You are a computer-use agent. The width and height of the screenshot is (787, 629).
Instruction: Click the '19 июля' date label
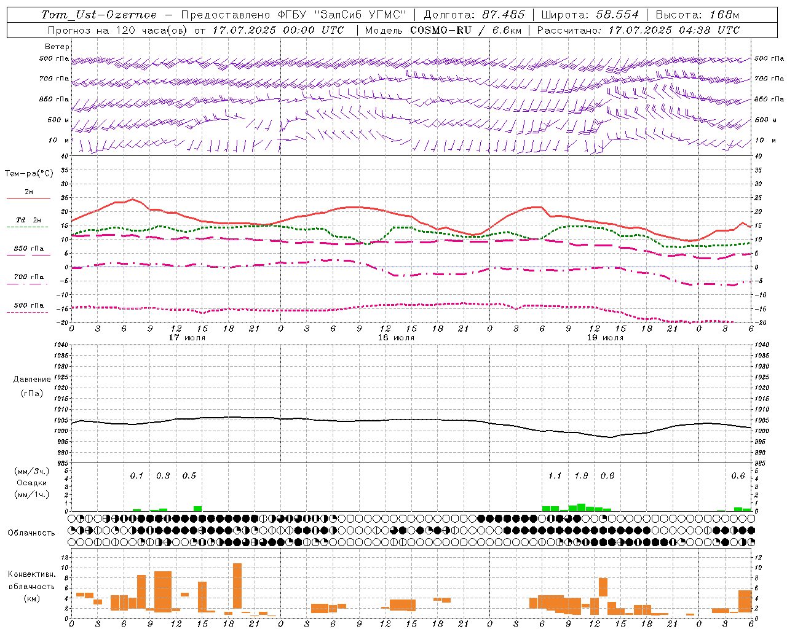(605, 338)
